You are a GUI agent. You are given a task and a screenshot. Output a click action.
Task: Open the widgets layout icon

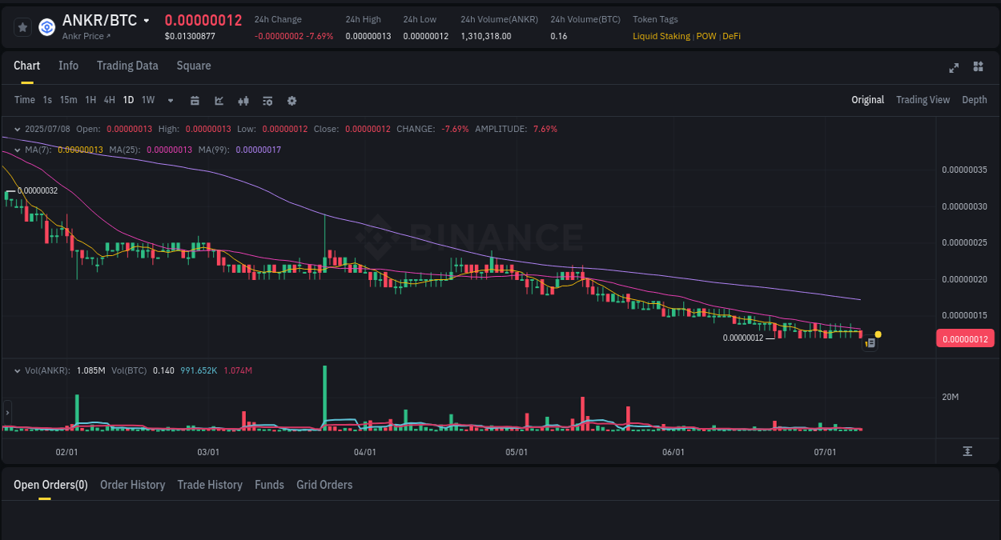coord(978,67)
